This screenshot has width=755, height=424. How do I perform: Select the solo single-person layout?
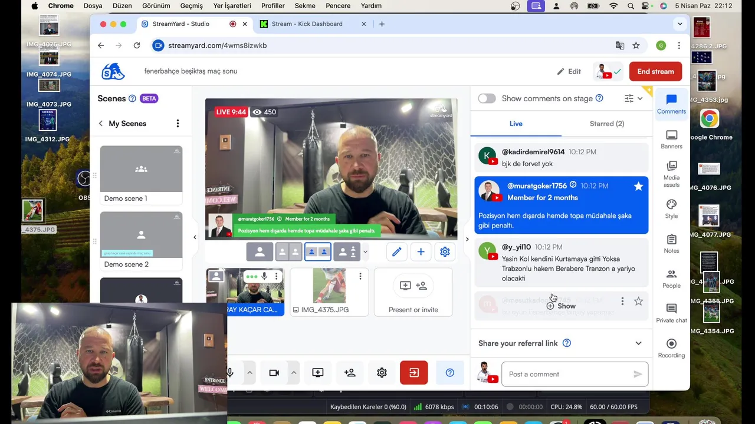(260, 251)
